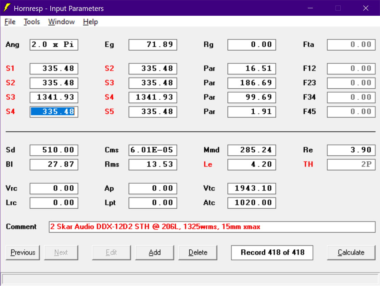
Task: Open the Window menu
Action: coord(61,22)
